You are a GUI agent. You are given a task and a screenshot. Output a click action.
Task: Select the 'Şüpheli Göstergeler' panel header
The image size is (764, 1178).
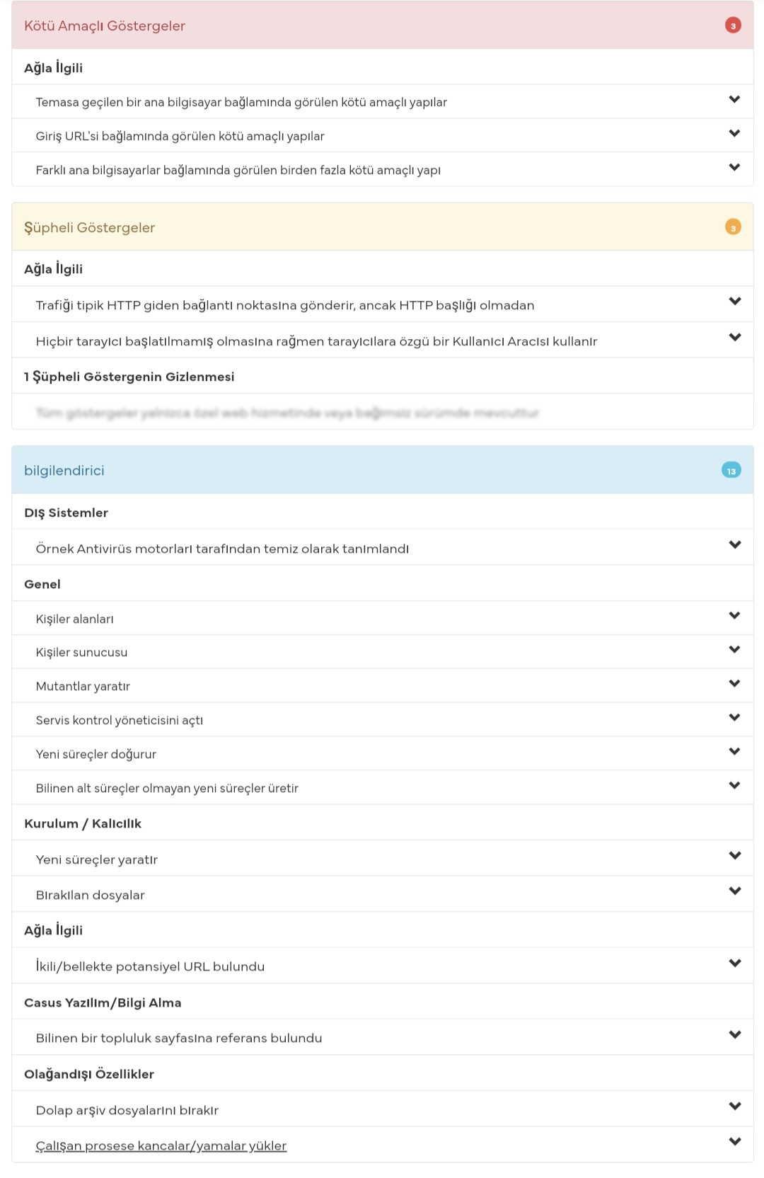[90, 228]
